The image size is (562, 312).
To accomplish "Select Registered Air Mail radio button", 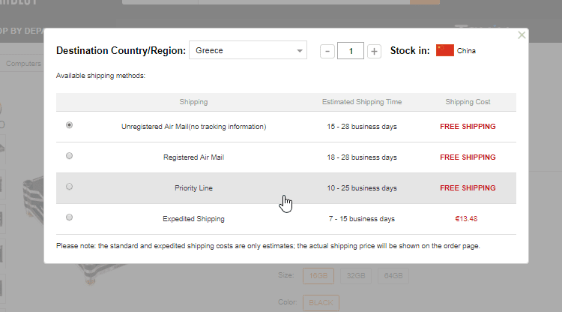I will tap(70, 156).
